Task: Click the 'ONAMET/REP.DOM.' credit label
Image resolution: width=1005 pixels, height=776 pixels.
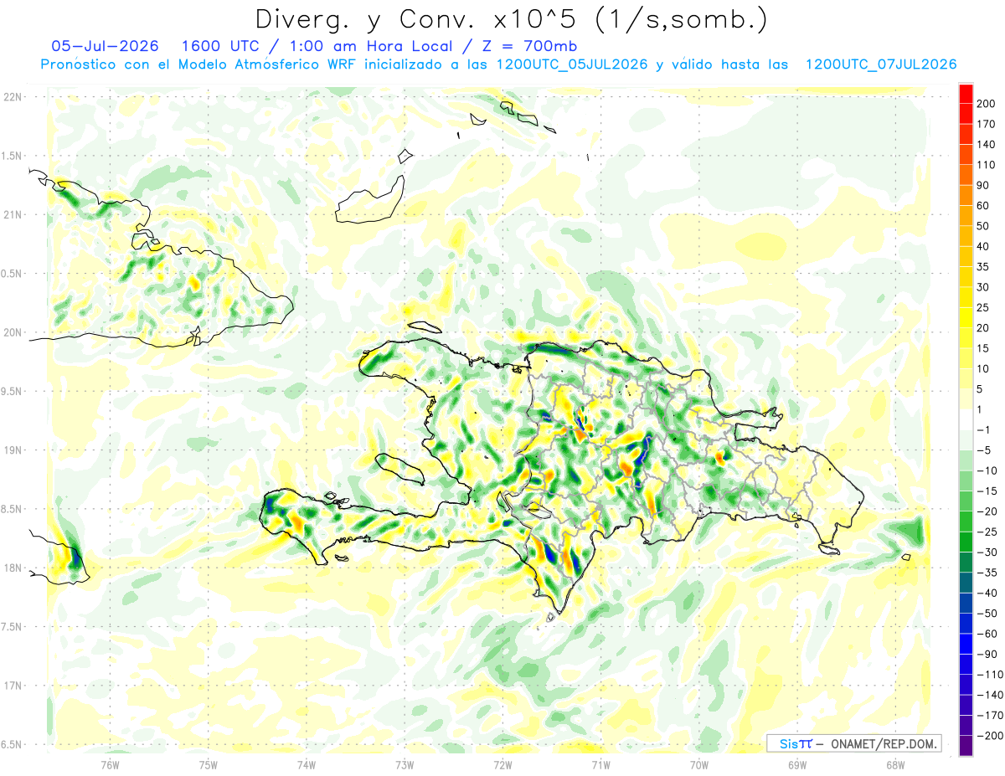Action: click(x=884, y=743)
